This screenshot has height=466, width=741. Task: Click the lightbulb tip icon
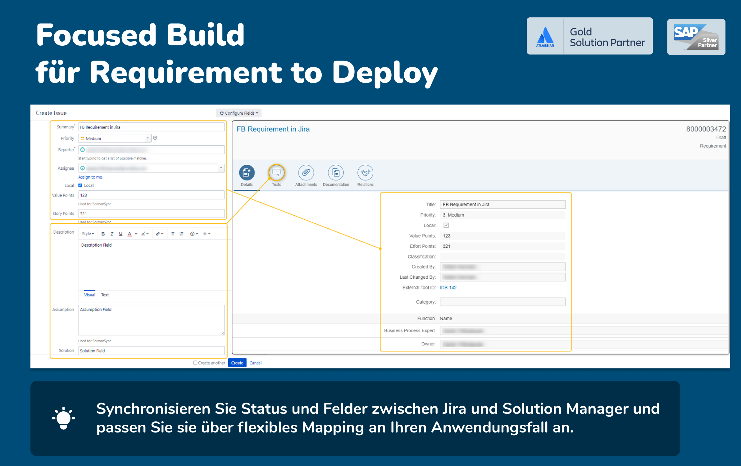coord(63,418)
